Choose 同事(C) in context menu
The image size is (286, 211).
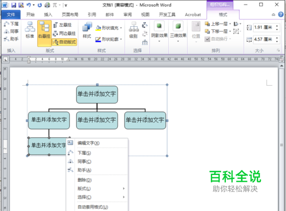(97, 162)
